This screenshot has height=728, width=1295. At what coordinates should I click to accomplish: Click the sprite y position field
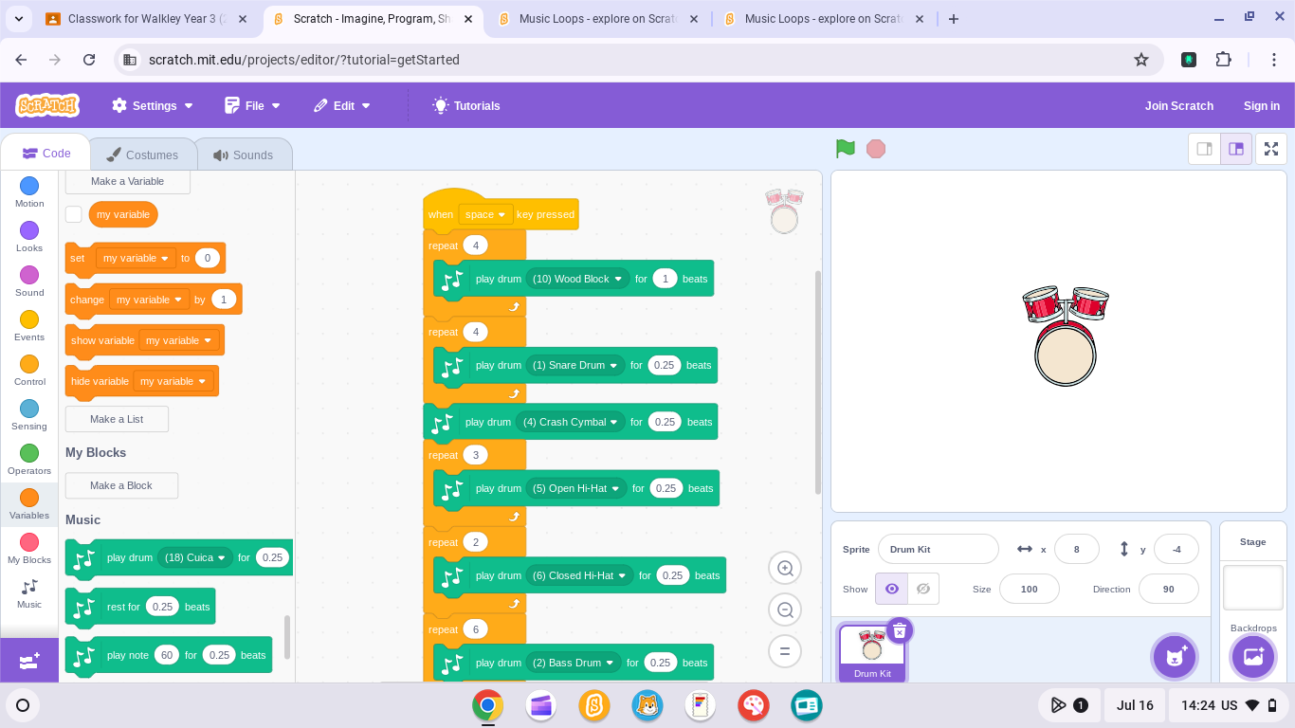point(1176,549)
